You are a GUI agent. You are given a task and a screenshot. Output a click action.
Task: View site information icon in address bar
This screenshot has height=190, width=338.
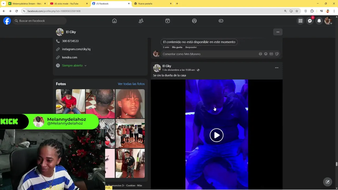[x=24, y=11]
